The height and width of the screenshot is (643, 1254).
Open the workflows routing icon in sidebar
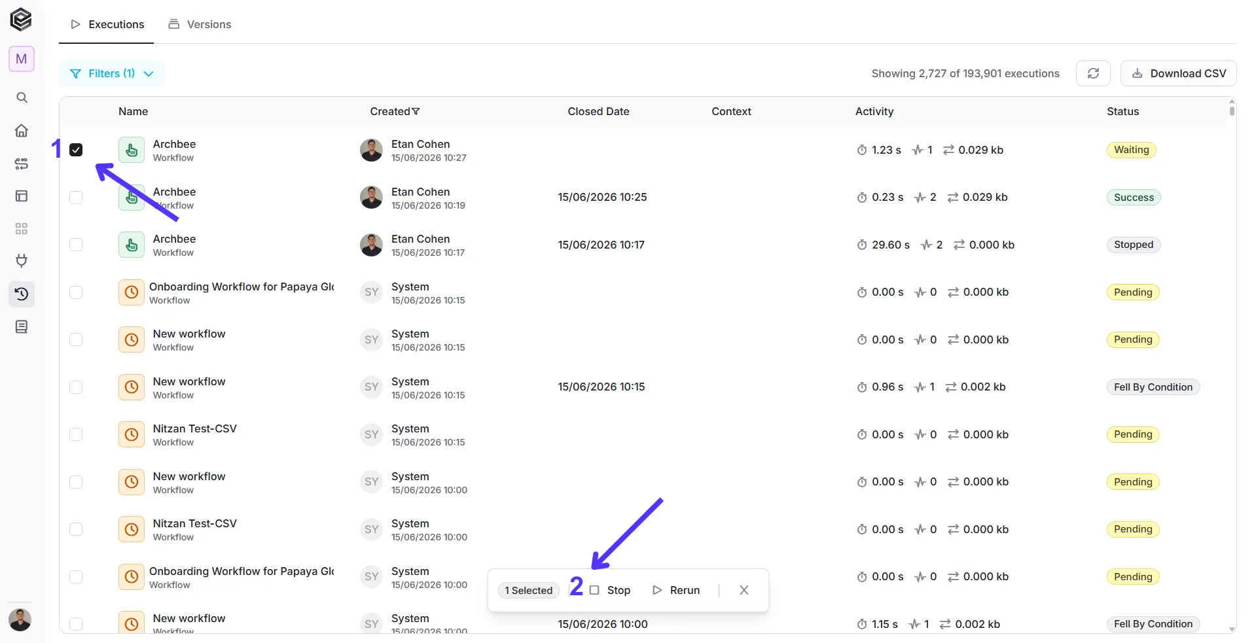click(22, 163)
